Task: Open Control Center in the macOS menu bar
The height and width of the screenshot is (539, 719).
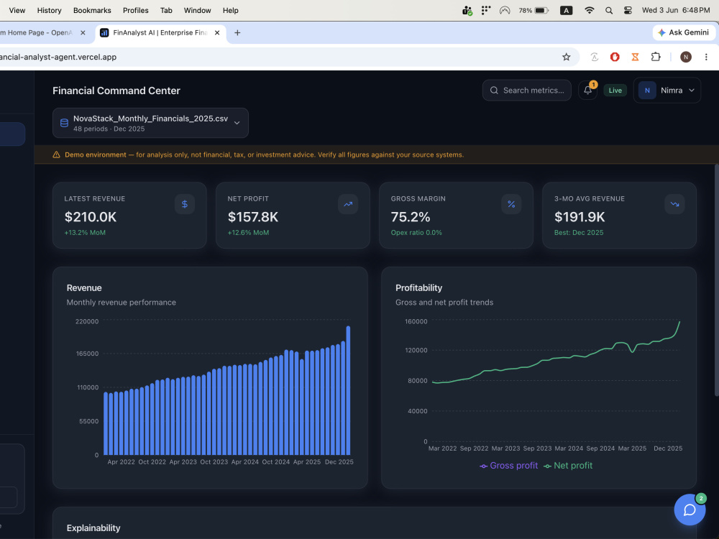Action: click(x=628, y=10)
